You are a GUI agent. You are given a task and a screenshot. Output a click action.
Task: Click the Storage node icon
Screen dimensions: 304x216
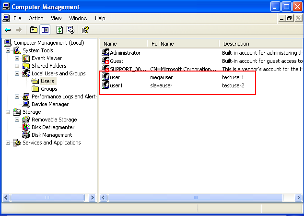point(17,112)
